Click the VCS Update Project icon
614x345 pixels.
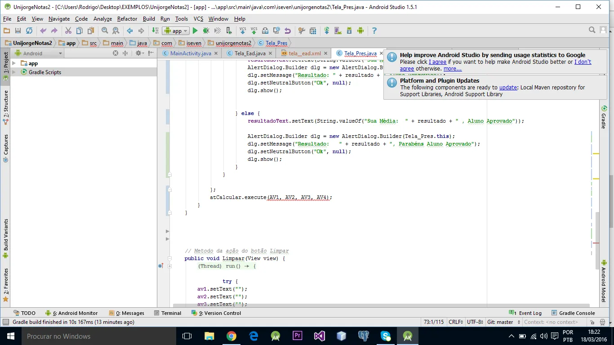[x=243, y=31]
